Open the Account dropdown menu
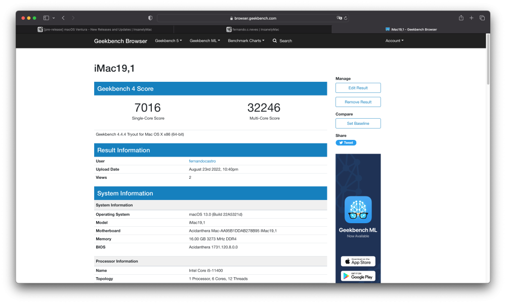 tap(394, 40)
